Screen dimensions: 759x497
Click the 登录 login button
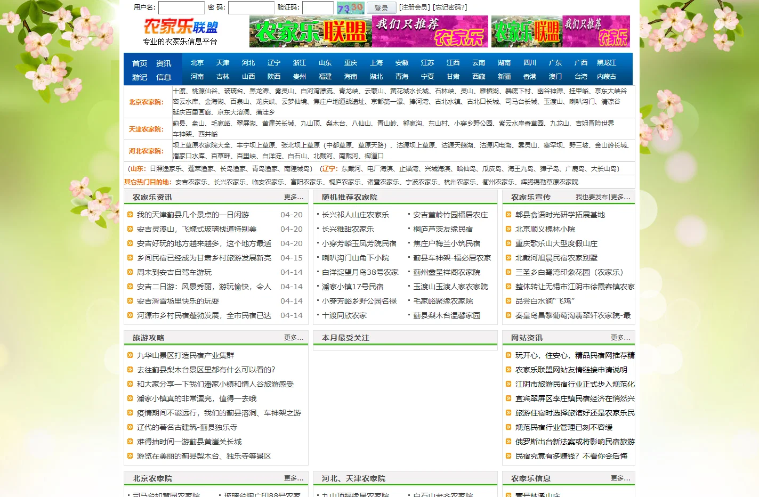(382, 8)
